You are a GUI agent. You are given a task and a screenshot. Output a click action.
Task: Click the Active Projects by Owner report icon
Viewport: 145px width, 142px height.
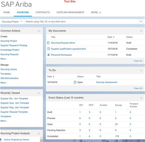click(1, 139)
